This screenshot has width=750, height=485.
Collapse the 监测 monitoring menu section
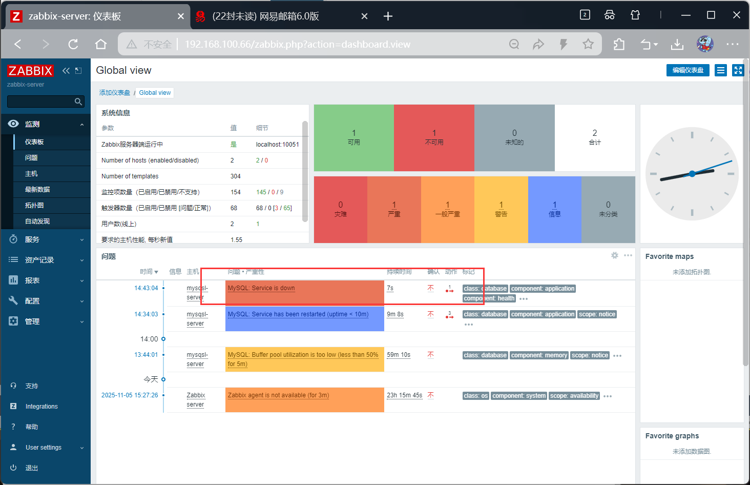coord(46,124)
